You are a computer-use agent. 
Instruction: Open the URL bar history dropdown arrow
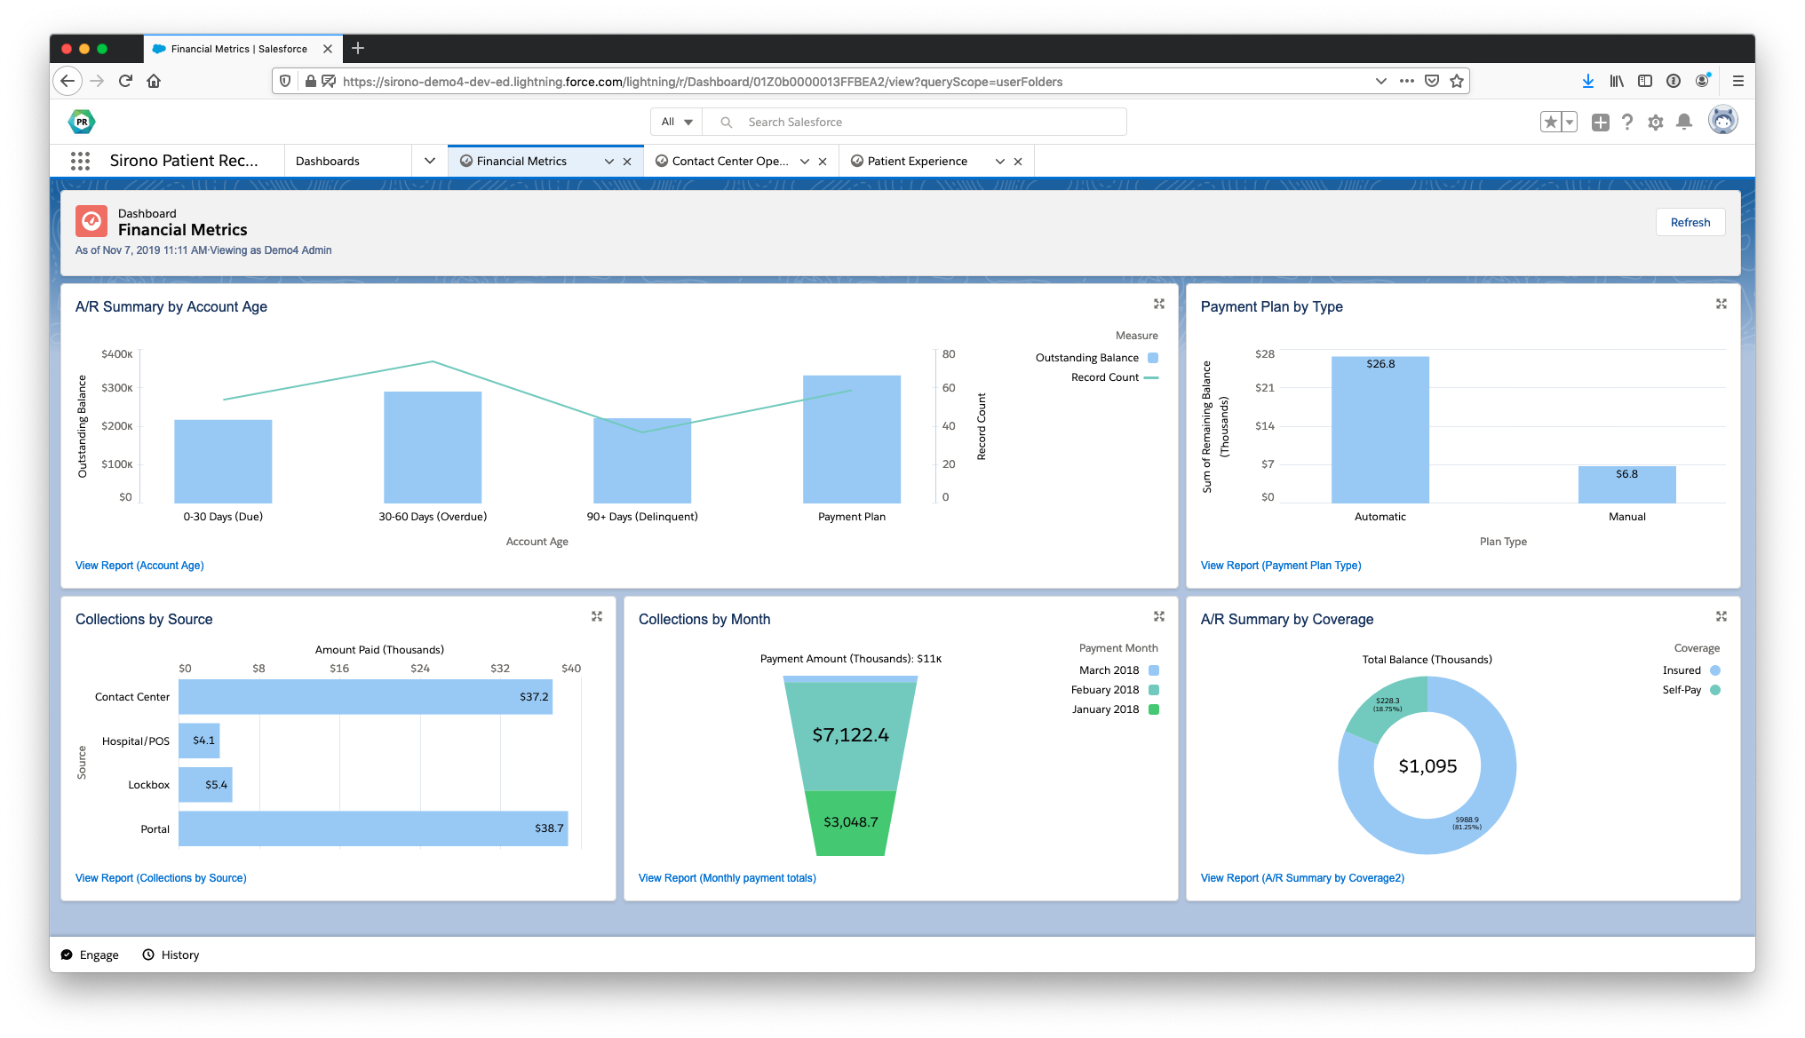(1380, 81)
